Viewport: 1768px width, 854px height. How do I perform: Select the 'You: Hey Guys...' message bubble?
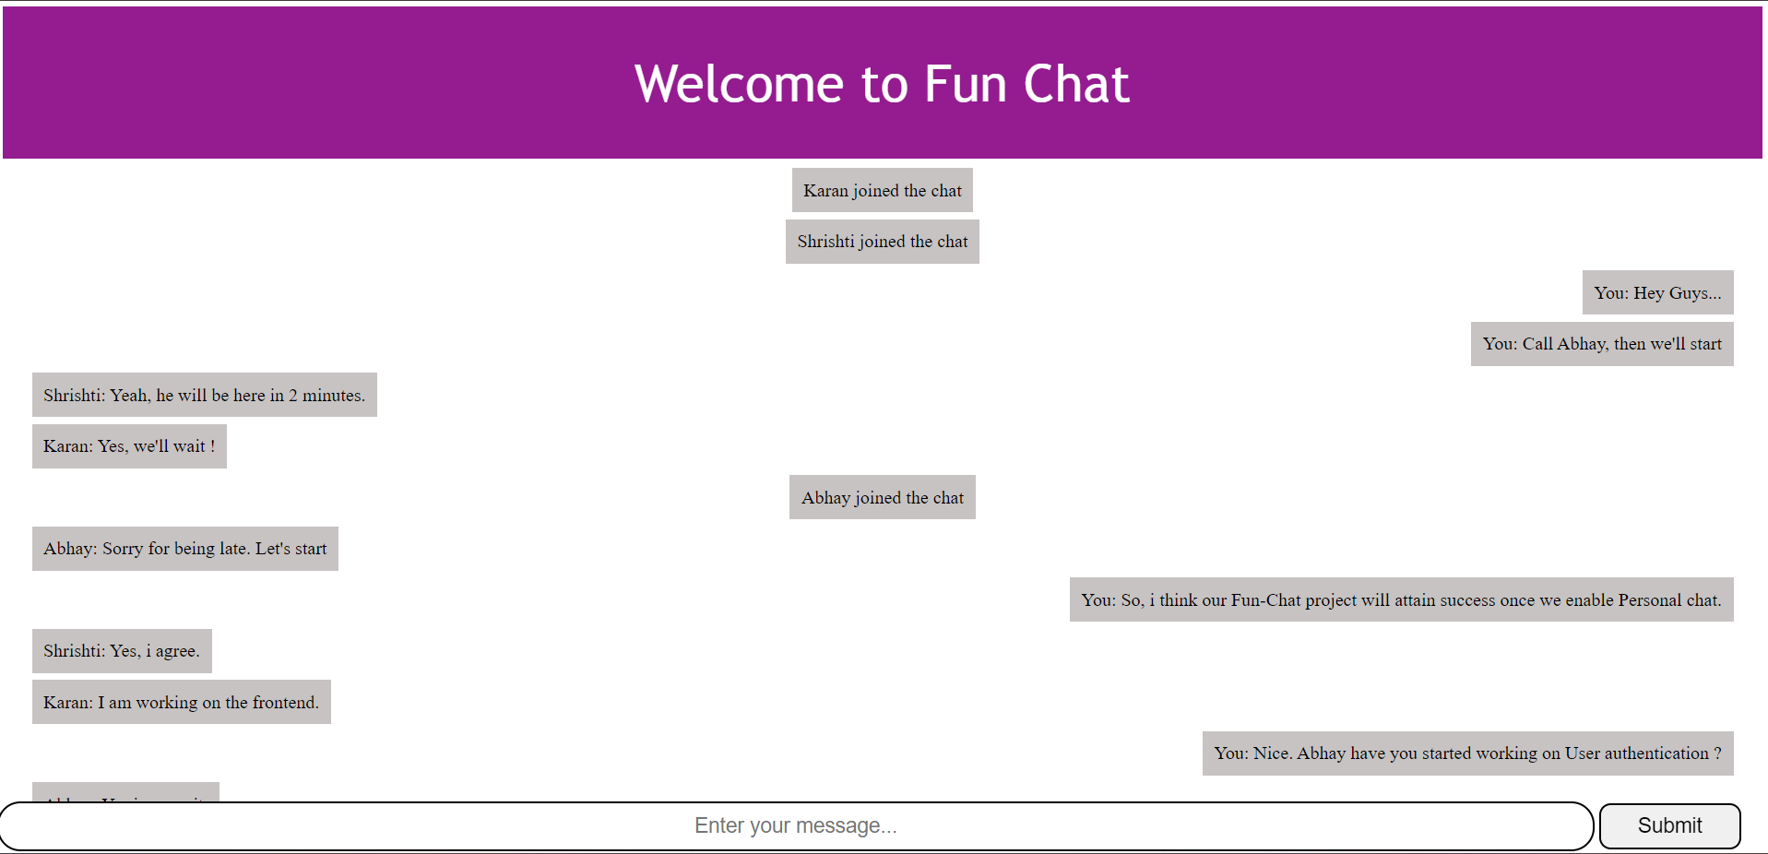tap(1656, 292)
